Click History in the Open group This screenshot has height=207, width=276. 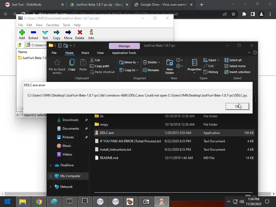tap(211, 72)
